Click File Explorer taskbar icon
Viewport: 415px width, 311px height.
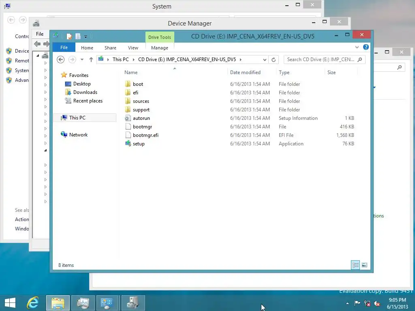click(x=58, y=303)
